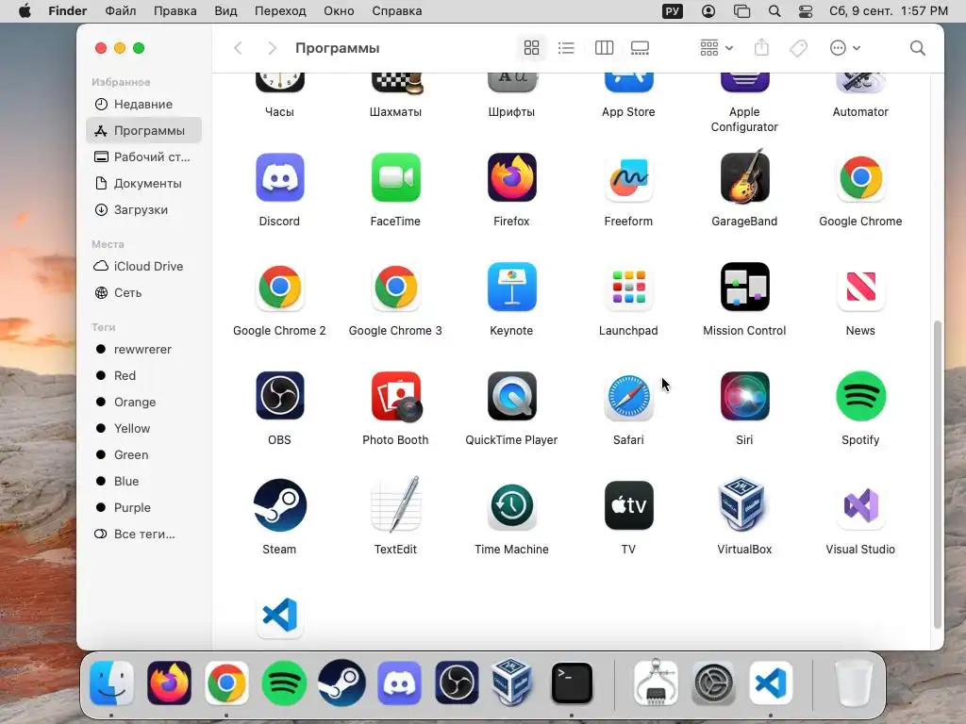Select the QuickTime Player icon
The image size is (966, 724).
click(x=511, y=396)
